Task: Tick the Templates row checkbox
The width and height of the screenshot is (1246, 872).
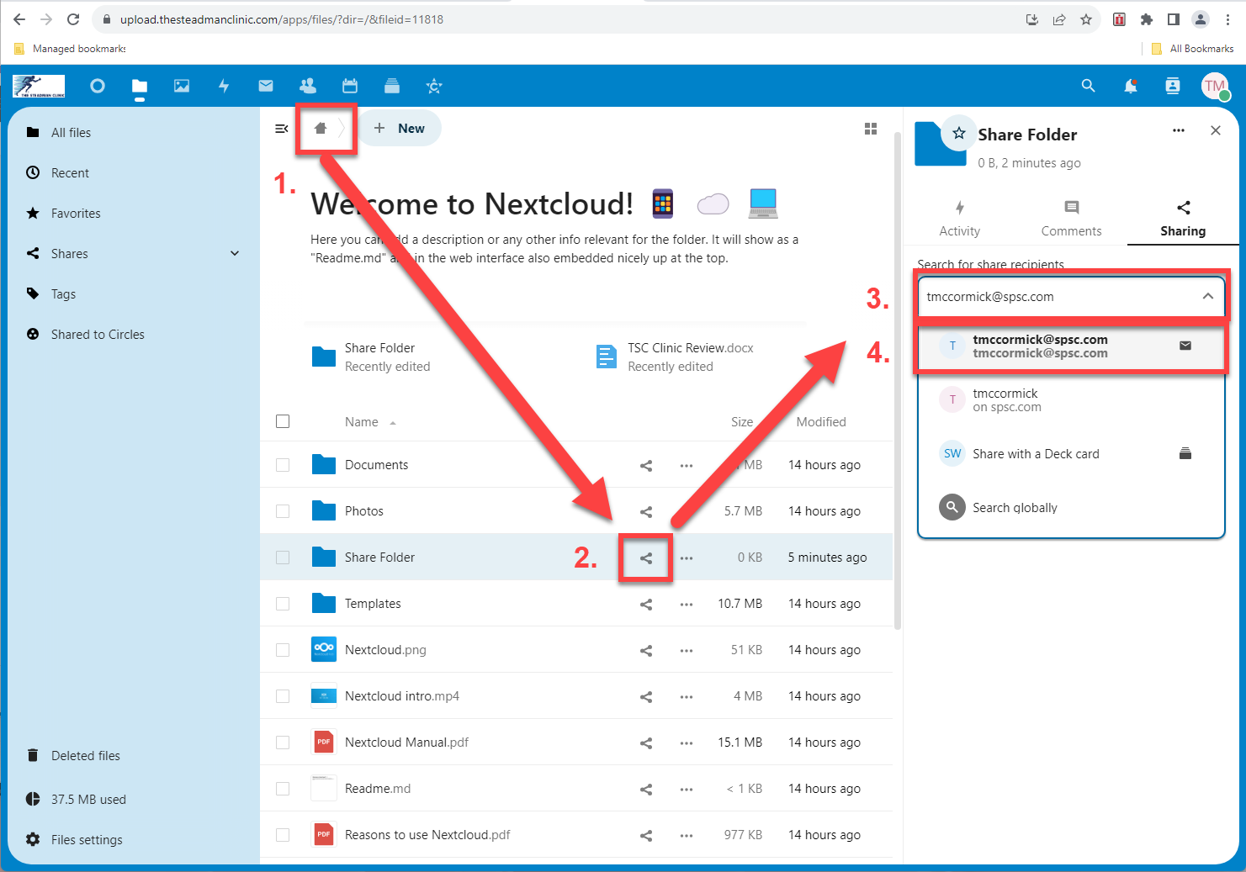Action: (283, 604)
